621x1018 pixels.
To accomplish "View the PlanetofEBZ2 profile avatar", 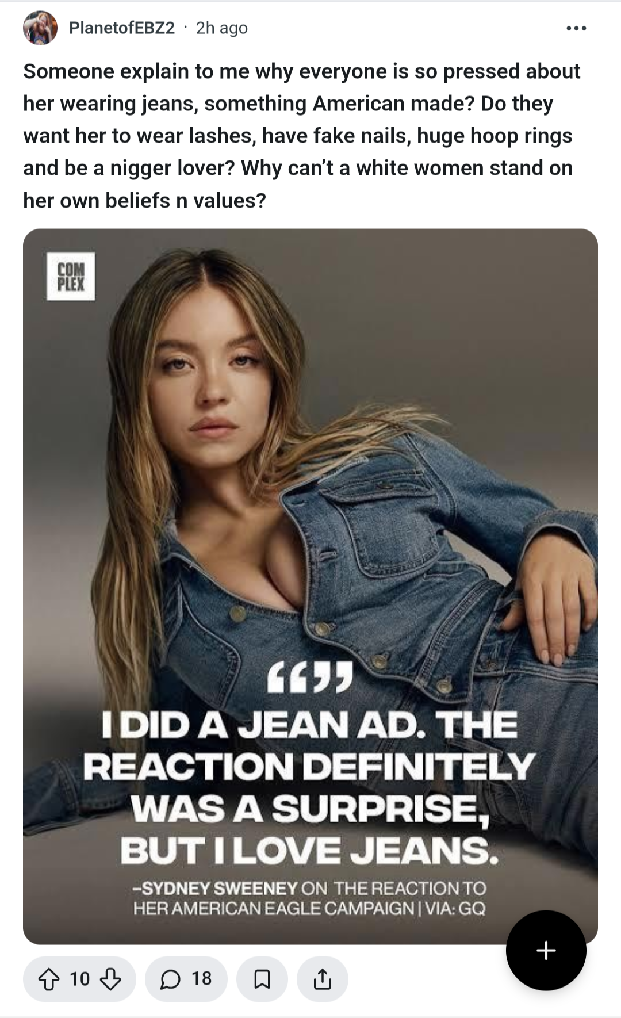I will click(40, 28).
